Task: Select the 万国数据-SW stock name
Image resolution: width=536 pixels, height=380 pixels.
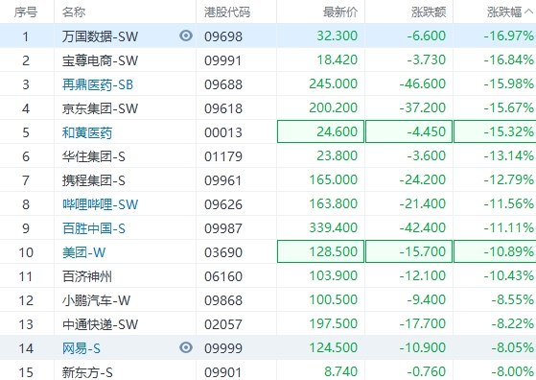Action: [100, 36]
